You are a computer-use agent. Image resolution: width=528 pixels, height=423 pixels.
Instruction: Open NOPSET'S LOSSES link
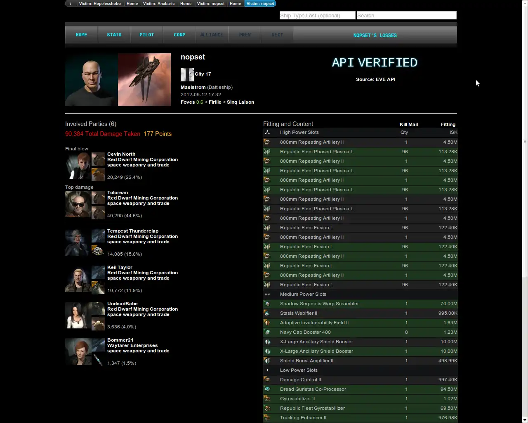coord(375,36)
